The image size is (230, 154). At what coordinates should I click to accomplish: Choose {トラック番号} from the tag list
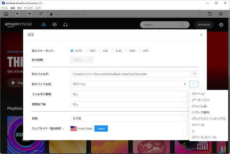(x=201, y=113)
